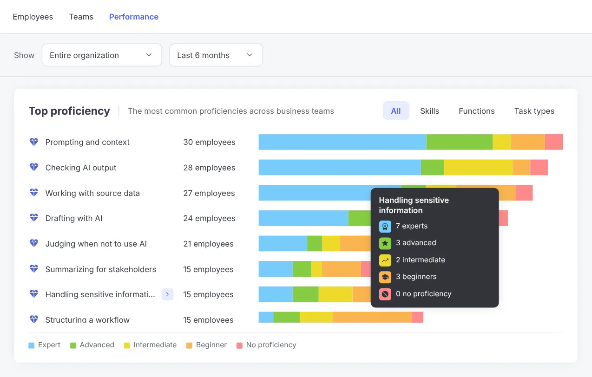Click the Expert legend blue swatch
Screen dimensions: 592x377
coord(32,345)
